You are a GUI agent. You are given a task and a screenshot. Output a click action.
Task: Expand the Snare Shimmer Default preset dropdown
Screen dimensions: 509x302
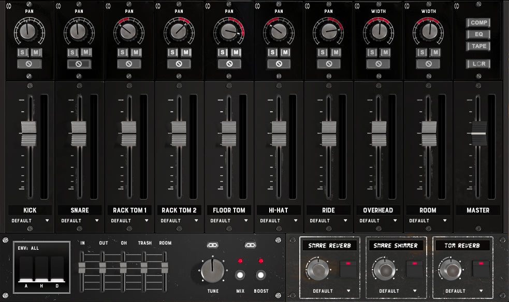[x=393, y=291]
